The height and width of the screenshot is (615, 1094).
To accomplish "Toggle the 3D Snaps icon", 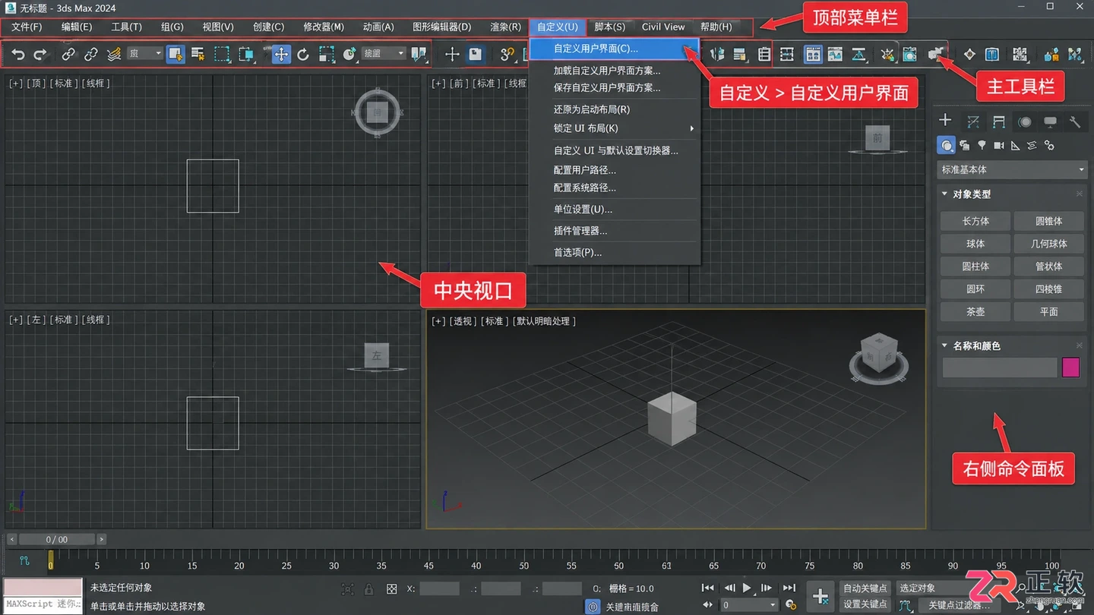I will click(x=507, y=54).
